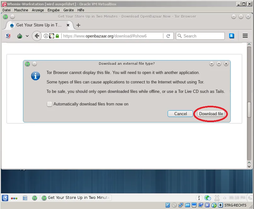Click the 05:10 PM clock
Screen dimensions: 254x209
[x=237, y=198]
